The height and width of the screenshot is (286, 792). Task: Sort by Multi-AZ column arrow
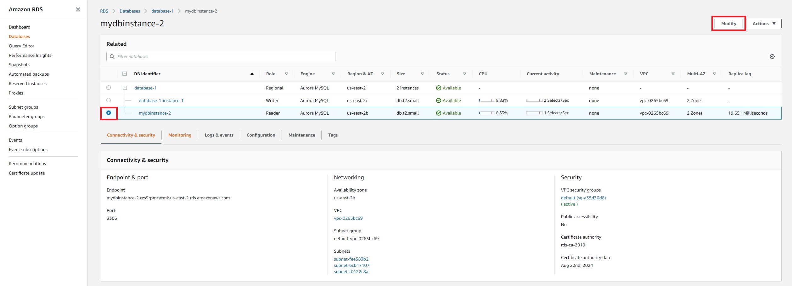pyautogui.click(x=714, y=74)
